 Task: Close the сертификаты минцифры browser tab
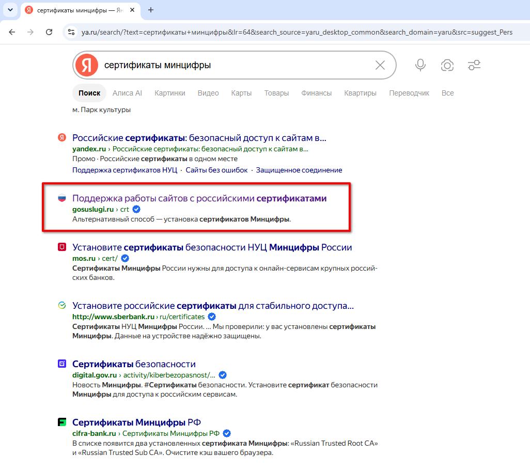coord(132,10)
